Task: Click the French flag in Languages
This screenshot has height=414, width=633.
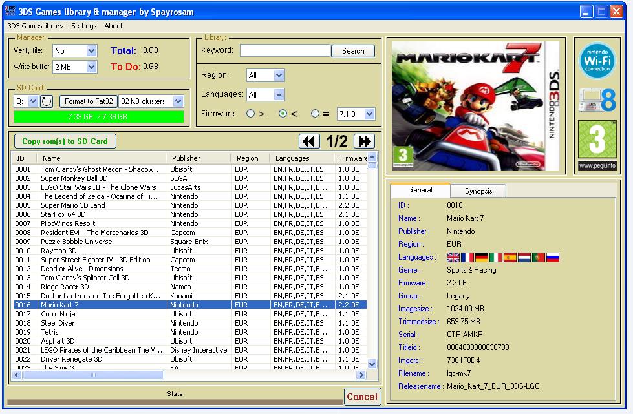Action: (x=467, y=257)
